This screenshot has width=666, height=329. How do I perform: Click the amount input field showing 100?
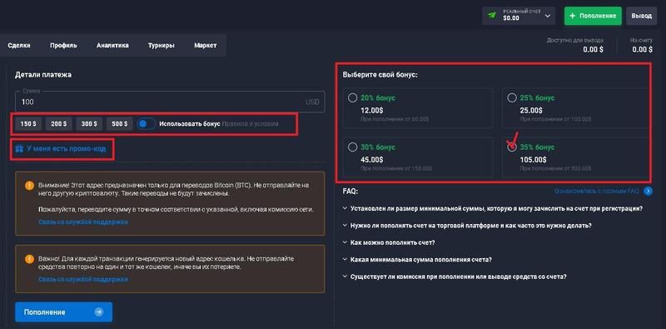pyautogui.click(x=170, y=102)
